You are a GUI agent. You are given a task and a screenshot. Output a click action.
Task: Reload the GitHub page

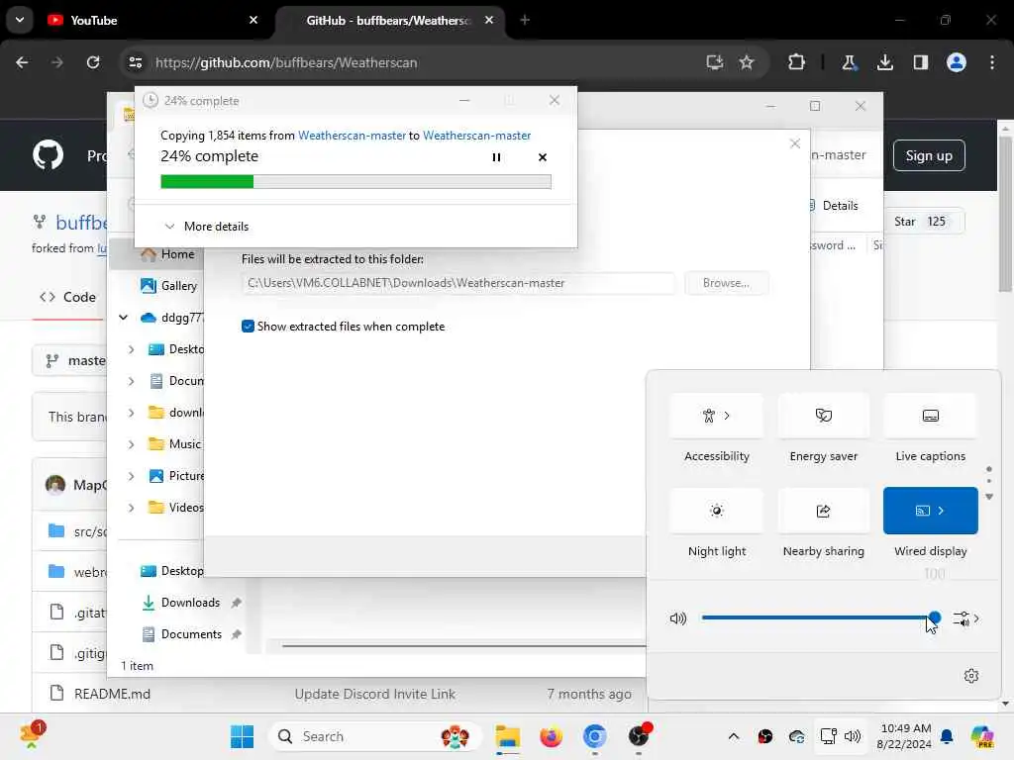pos(93,62)
